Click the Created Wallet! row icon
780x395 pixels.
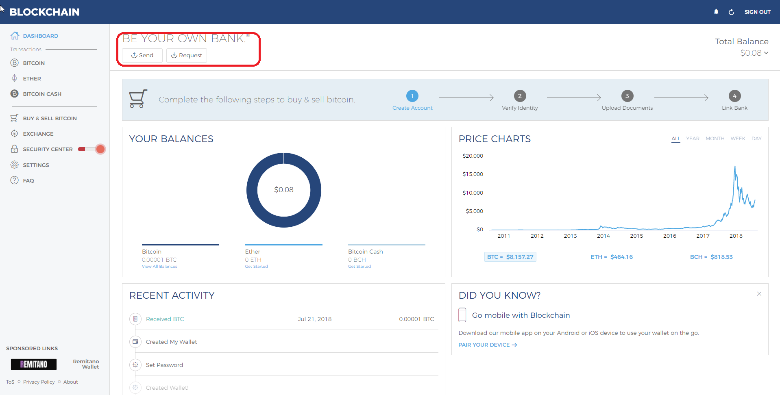click(135, 387)
